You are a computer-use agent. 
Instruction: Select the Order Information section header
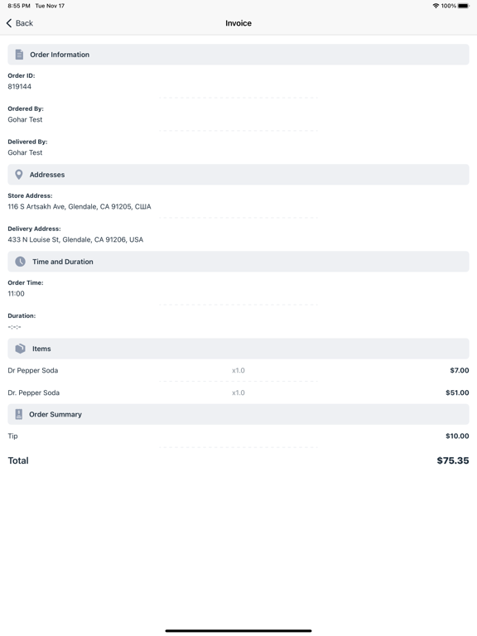238,55
